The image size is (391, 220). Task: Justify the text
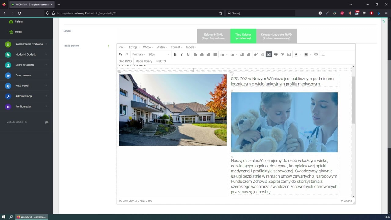click(215, 54)
